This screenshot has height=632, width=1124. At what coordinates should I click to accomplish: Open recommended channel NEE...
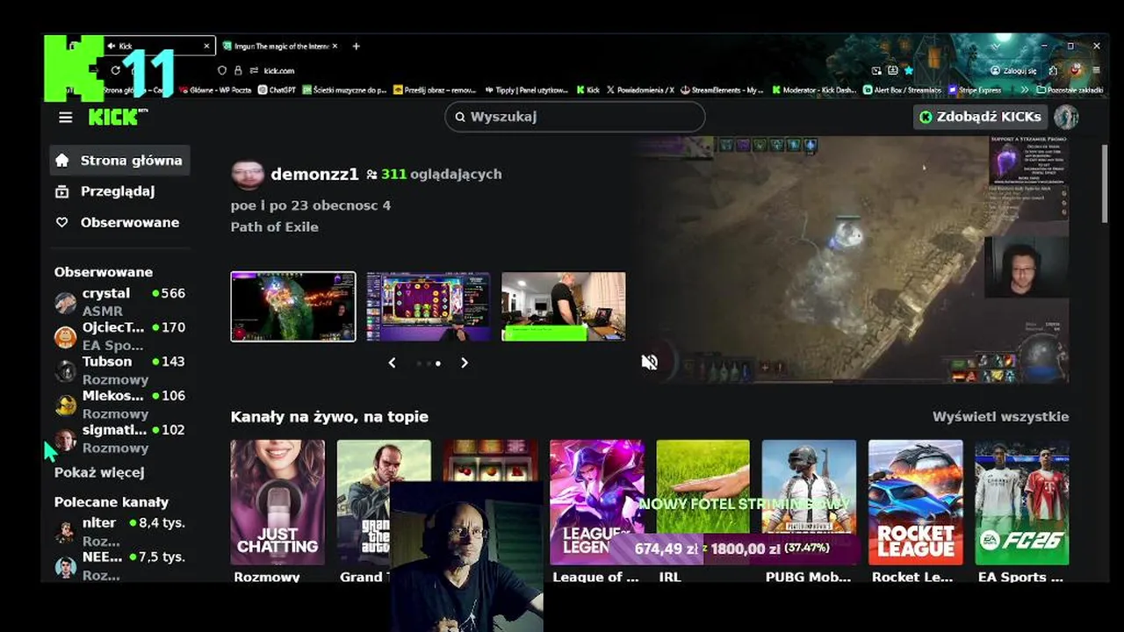(119, 566)
